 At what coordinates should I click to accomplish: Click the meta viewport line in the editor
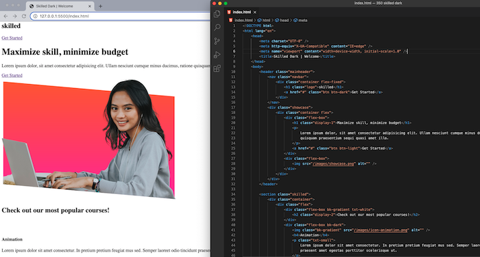(333, 51)
